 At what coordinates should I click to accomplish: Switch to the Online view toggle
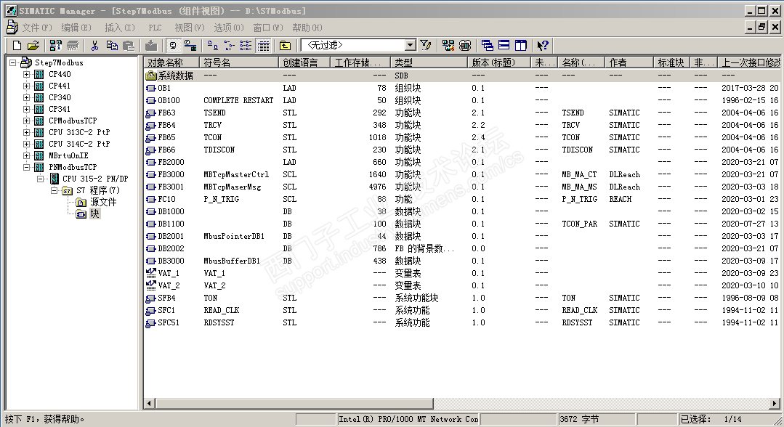190,46
